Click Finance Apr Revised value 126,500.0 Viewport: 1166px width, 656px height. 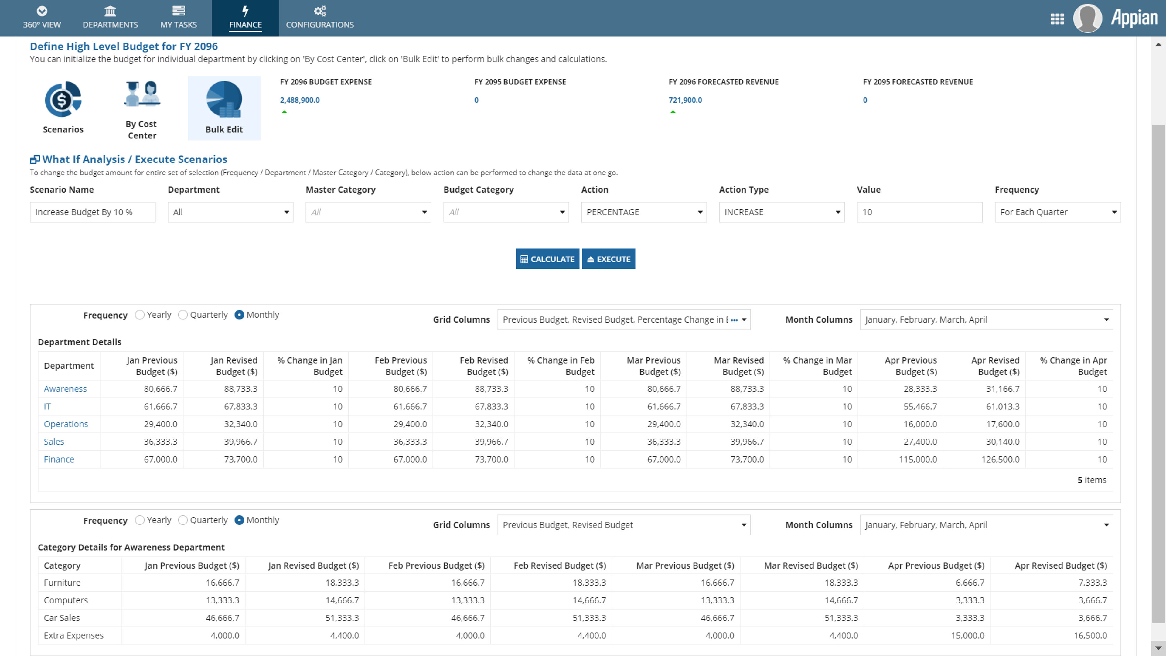[x=1000, y=459]
